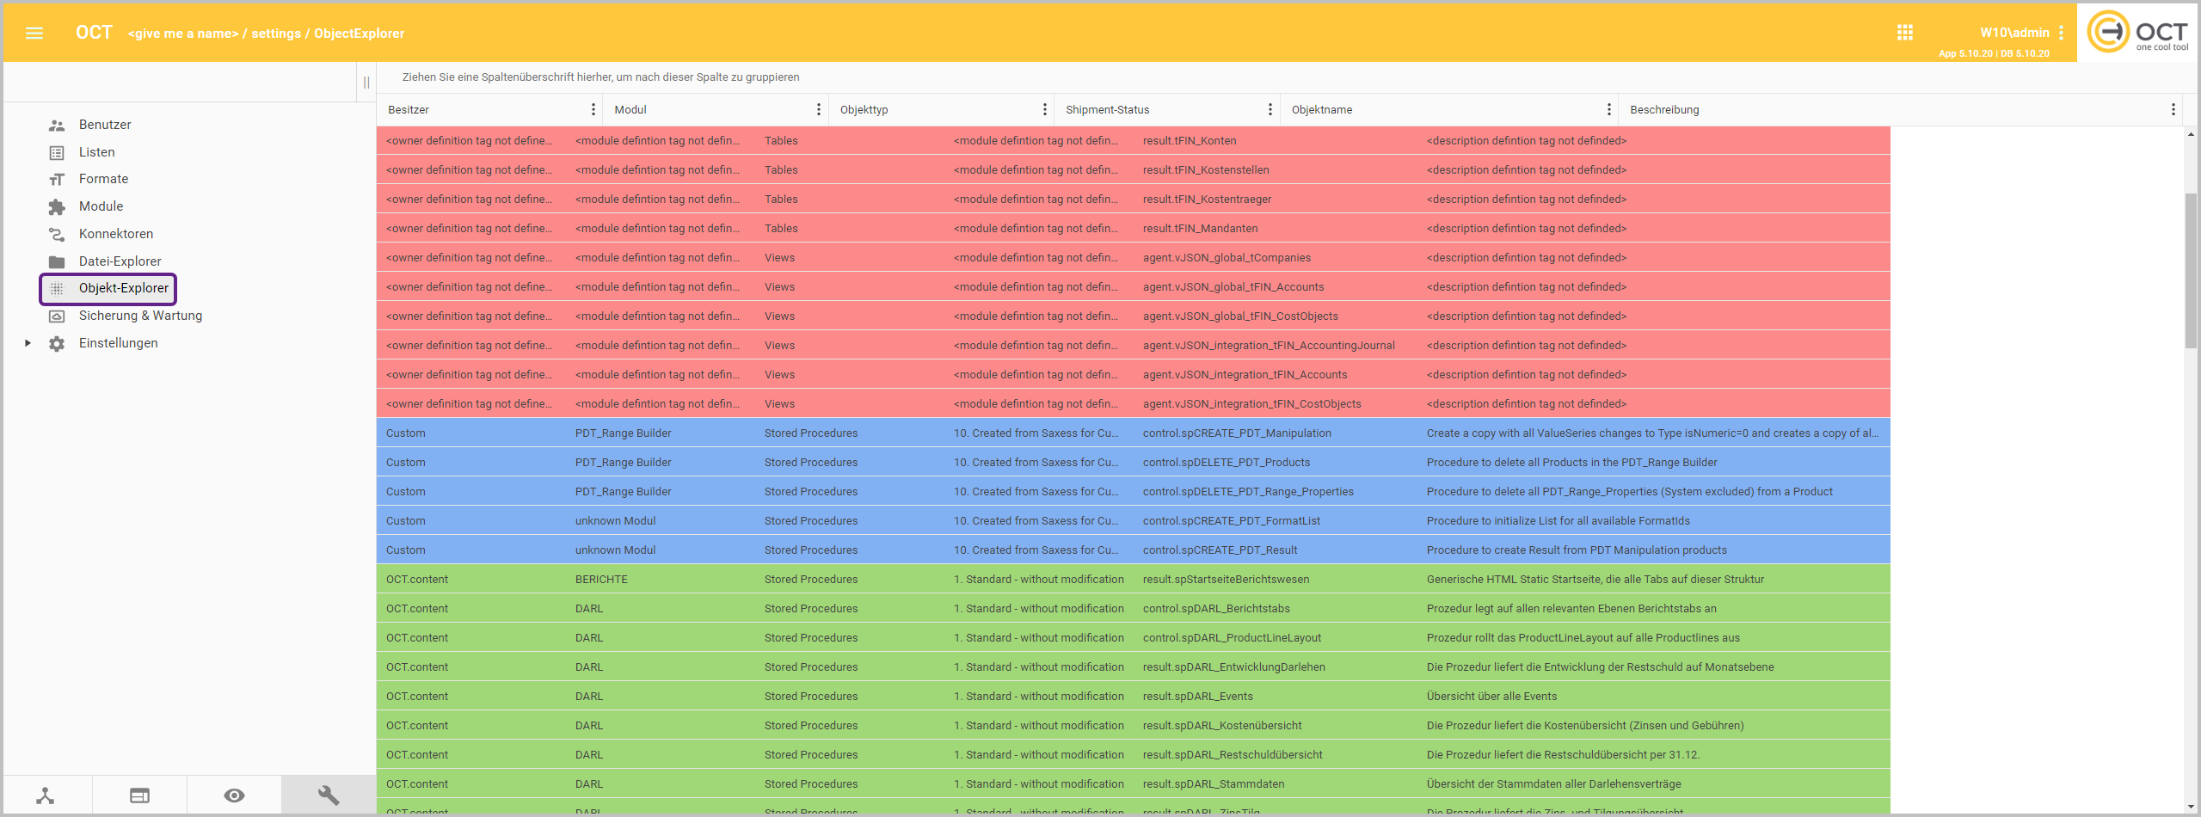Open the Shipment-Status column menu
Screen dimensions: 2201x817
pos(1270,109)
